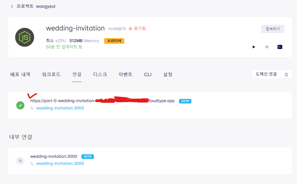The image size is (297, 184).
Task: Stop the service with the square icon
Action: point(267,47)
